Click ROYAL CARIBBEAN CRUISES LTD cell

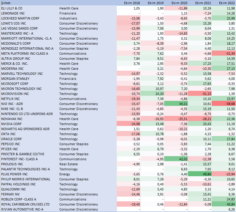coord(26,204)
